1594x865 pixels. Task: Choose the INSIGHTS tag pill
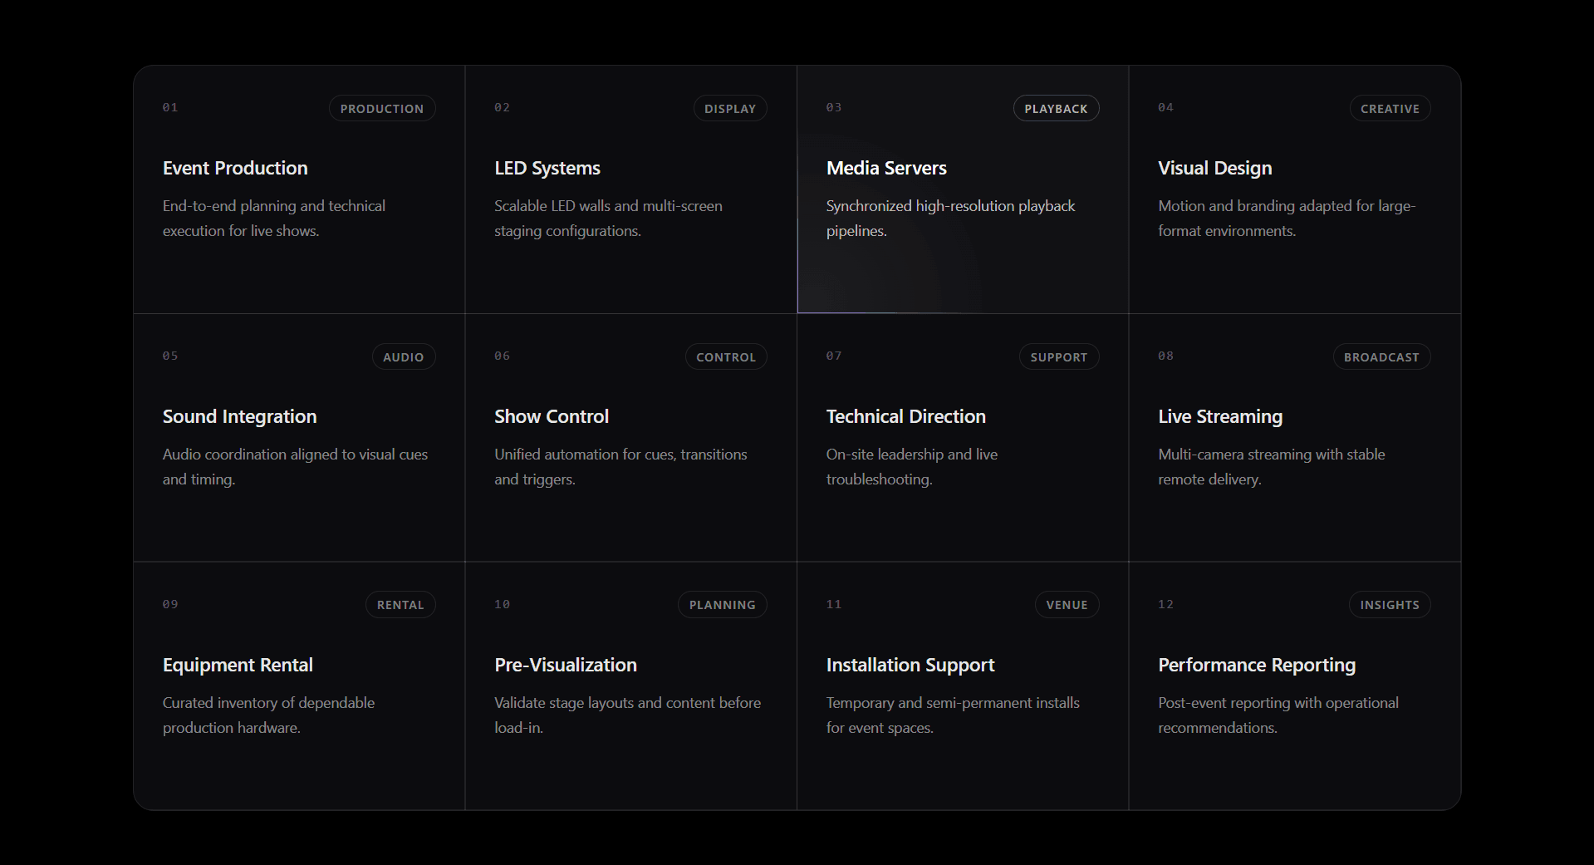(x=1390, y=605)
